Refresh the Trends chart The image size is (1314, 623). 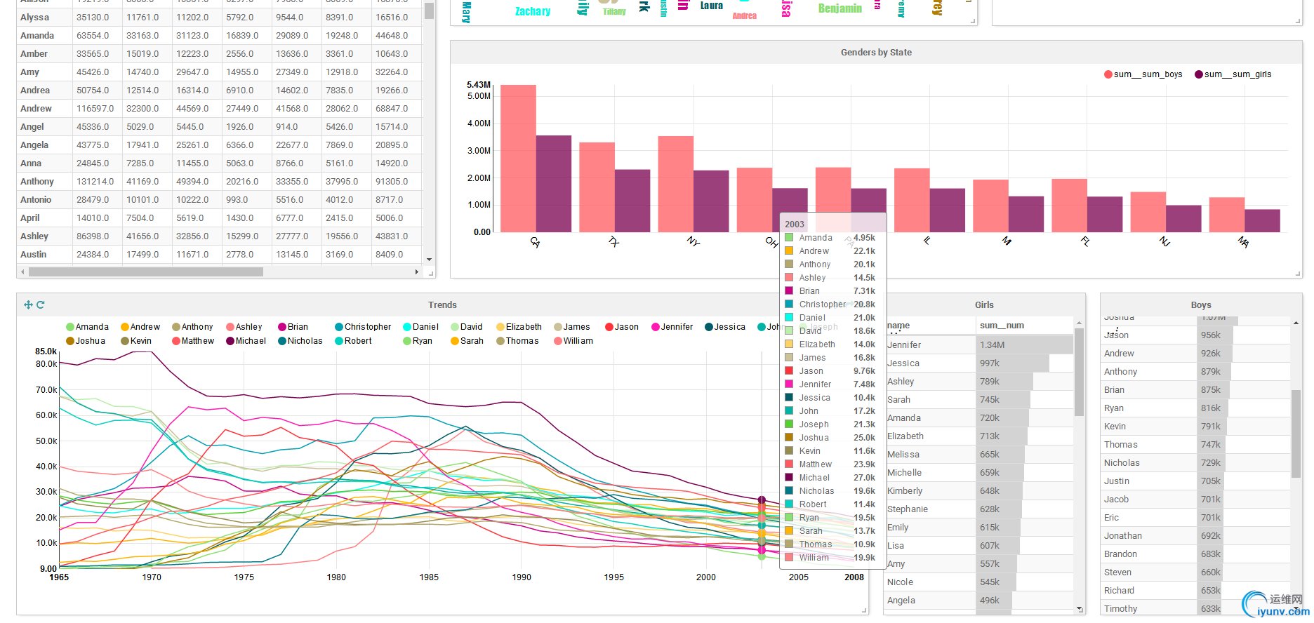(x=41, y=304)
